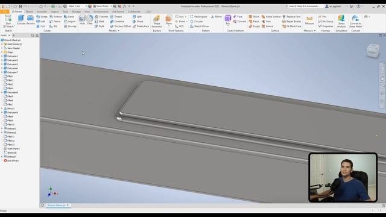This screenshot has height=217, width=386.
Task: Expand the Origin folder node
Action: (x=2, y=52)
